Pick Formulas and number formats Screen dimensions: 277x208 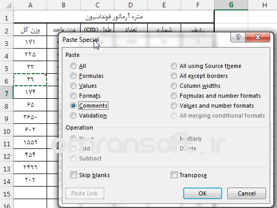(x=174, y=96)
